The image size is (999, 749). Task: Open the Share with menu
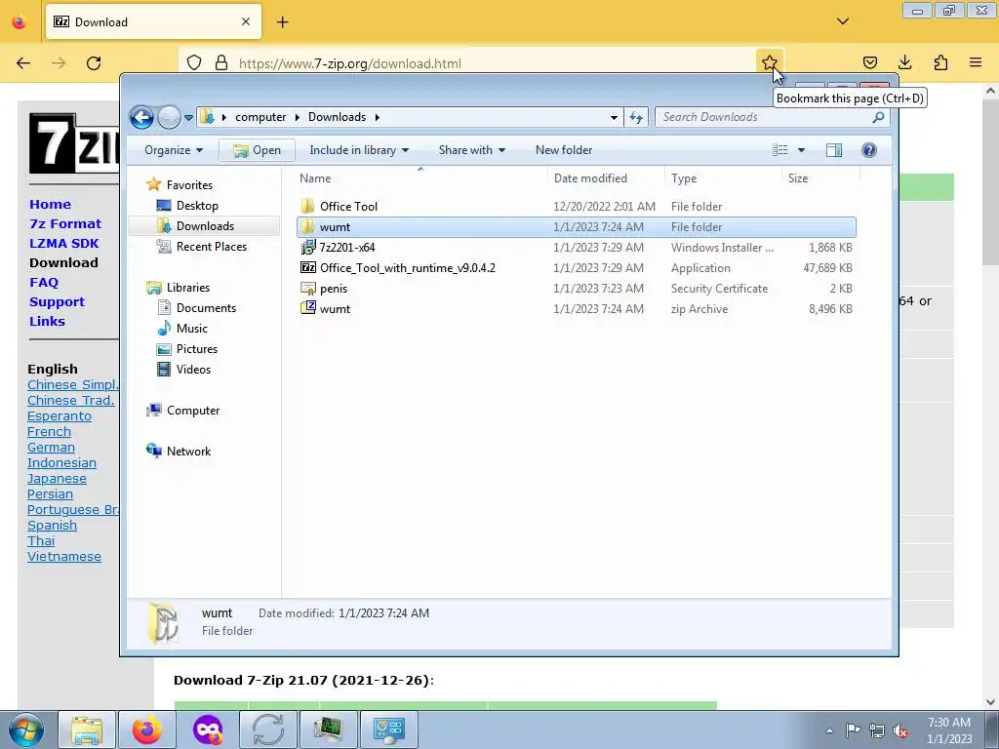click(472, 150)
